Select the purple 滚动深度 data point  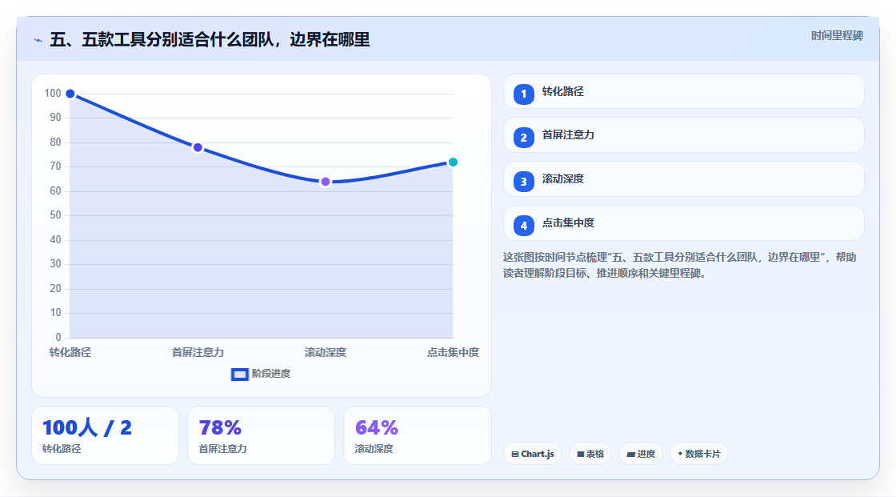pos(325,182)
